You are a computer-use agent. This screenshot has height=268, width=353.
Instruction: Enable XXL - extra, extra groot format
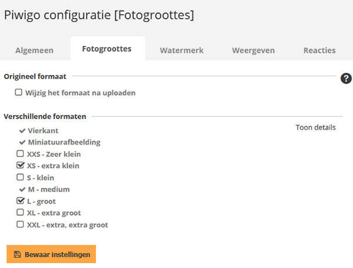pyautogui.click(x=20, y=225)
